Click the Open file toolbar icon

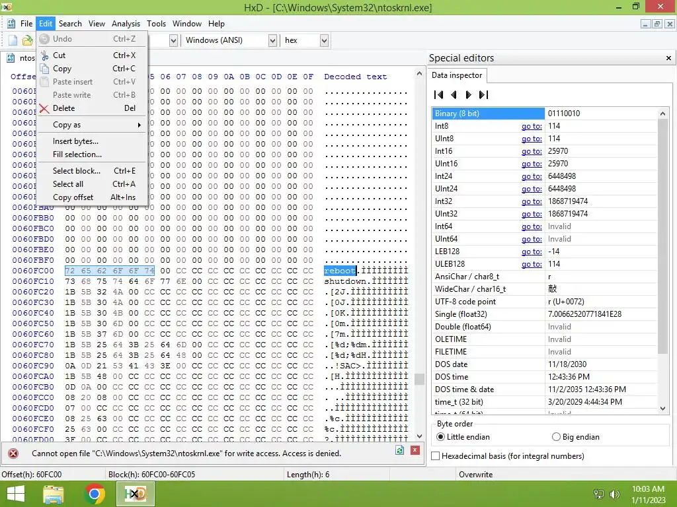pyautogui.click(x=27, y=40)
